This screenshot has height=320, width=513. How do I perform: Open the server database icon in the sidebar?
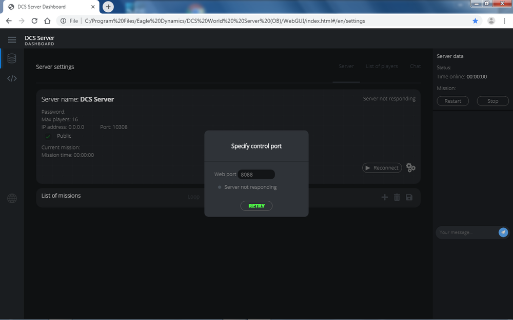click(x=12, y=58)
